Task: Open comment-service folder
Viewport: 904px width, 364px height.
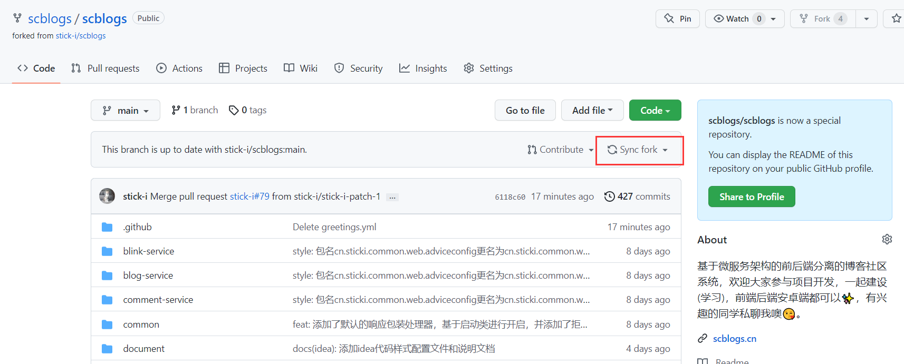Action: pos(158,300)
